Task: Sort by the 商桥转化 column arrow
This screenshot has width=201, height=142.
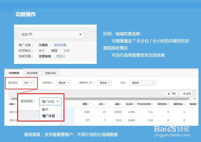Action: coord(184,104)
